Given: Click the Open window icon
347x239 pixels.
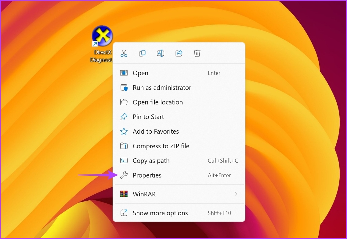Looking at the screenshot, I should (x=124, y=73).
